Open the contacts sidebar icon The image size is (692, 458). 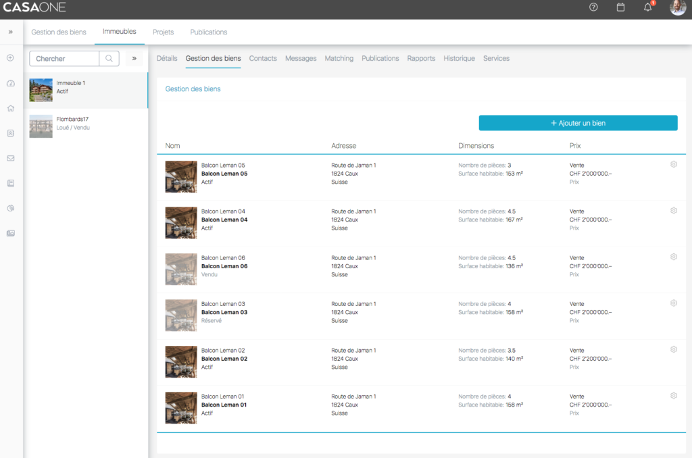point(11,133)
